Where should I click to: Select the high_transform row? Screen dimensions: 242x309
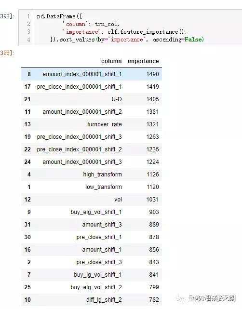92,175
